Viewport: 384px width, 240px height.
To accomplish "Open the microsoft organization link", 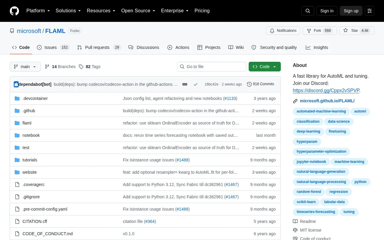I will [x=29, y=31].
